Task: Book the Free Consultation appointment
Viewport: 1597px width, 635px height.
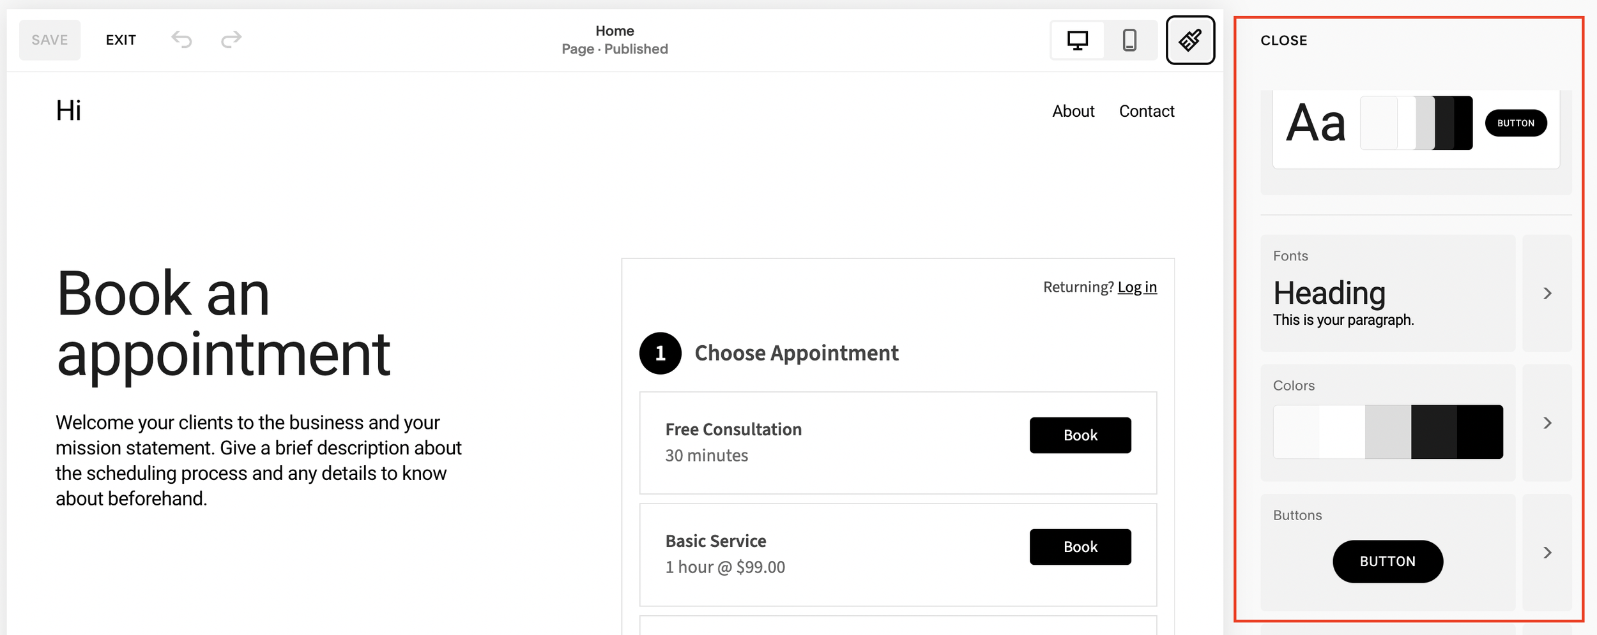Action: (1080, 435)
